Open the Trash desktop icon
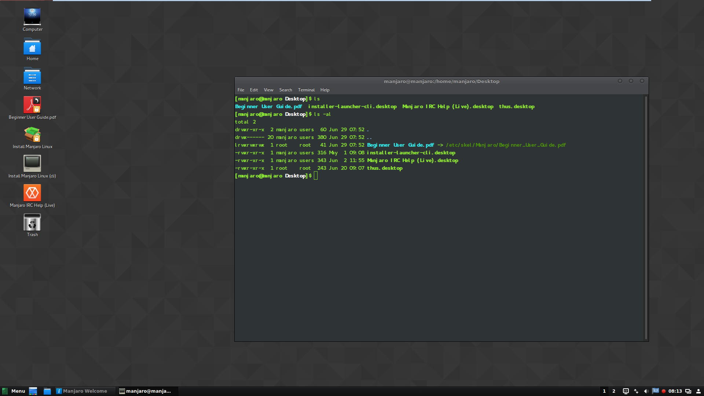Screen dimensions: 704x396 (x=32, y=225)
